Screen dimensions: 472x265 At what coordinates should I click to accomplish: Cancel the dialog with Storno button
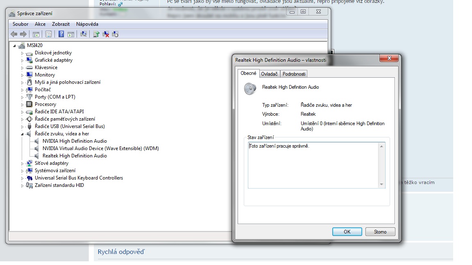[x=380, y=231]
